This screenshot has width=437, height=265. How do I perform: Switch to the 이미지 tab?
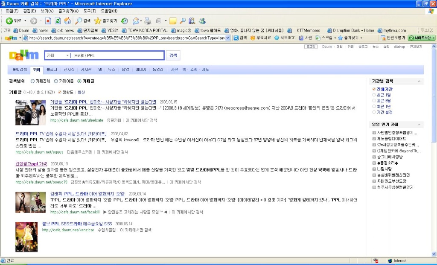pyautogui.click(x=141, y=70)
